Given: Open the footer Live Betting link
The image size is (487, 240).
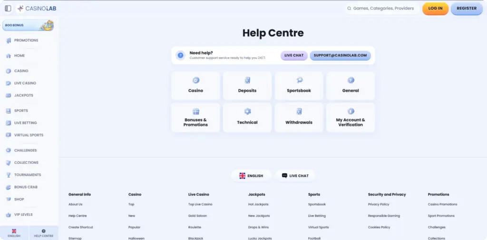Looking at the screenshot, I should 317,216.
